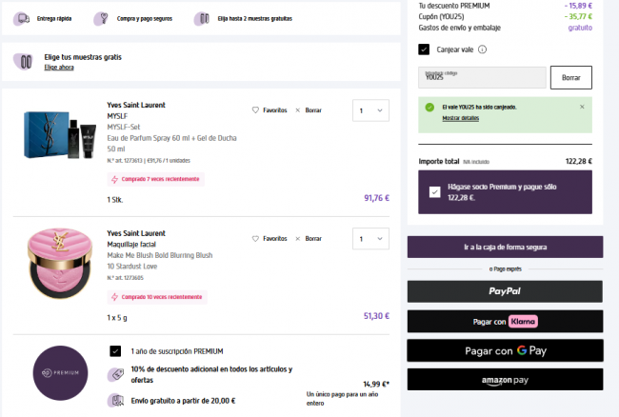Remove MYSLF set using its Borrar X icon

[298, 110]
